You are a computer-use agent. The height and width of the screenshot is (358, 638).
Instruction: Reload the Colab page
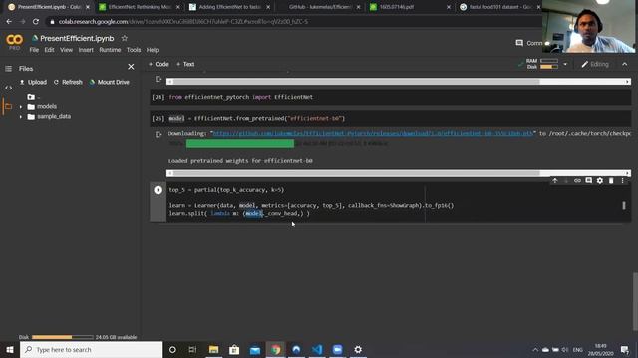(36, 21)
